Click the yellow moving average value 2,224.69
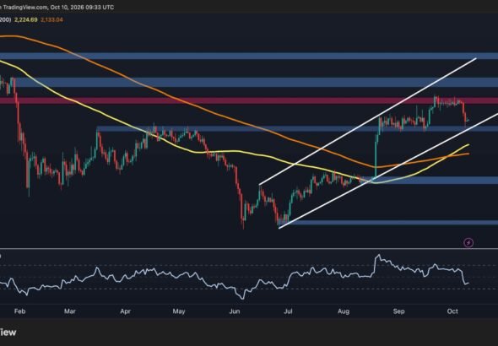 25,19
